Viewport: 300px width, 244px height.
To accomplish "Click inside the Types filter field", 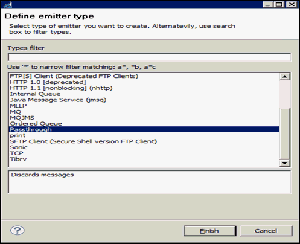I will [x=150, y=57].
